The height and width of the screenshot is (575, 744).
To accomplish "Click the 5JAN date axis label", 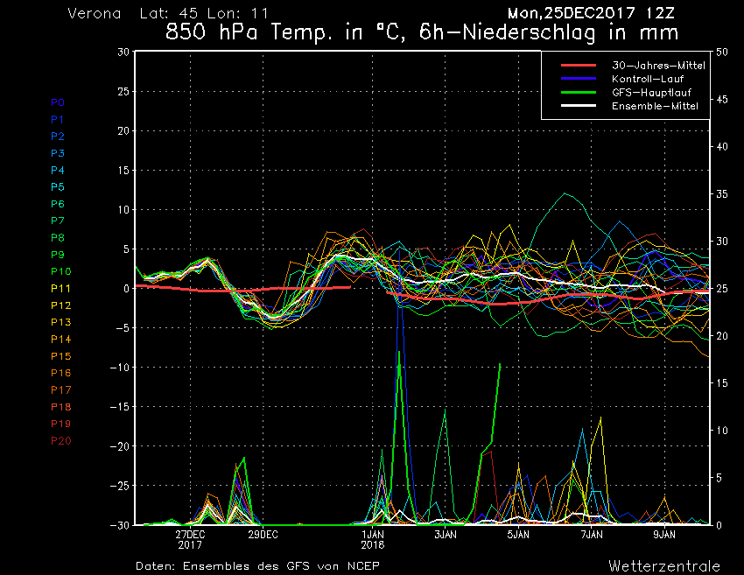I will (518, 534).
